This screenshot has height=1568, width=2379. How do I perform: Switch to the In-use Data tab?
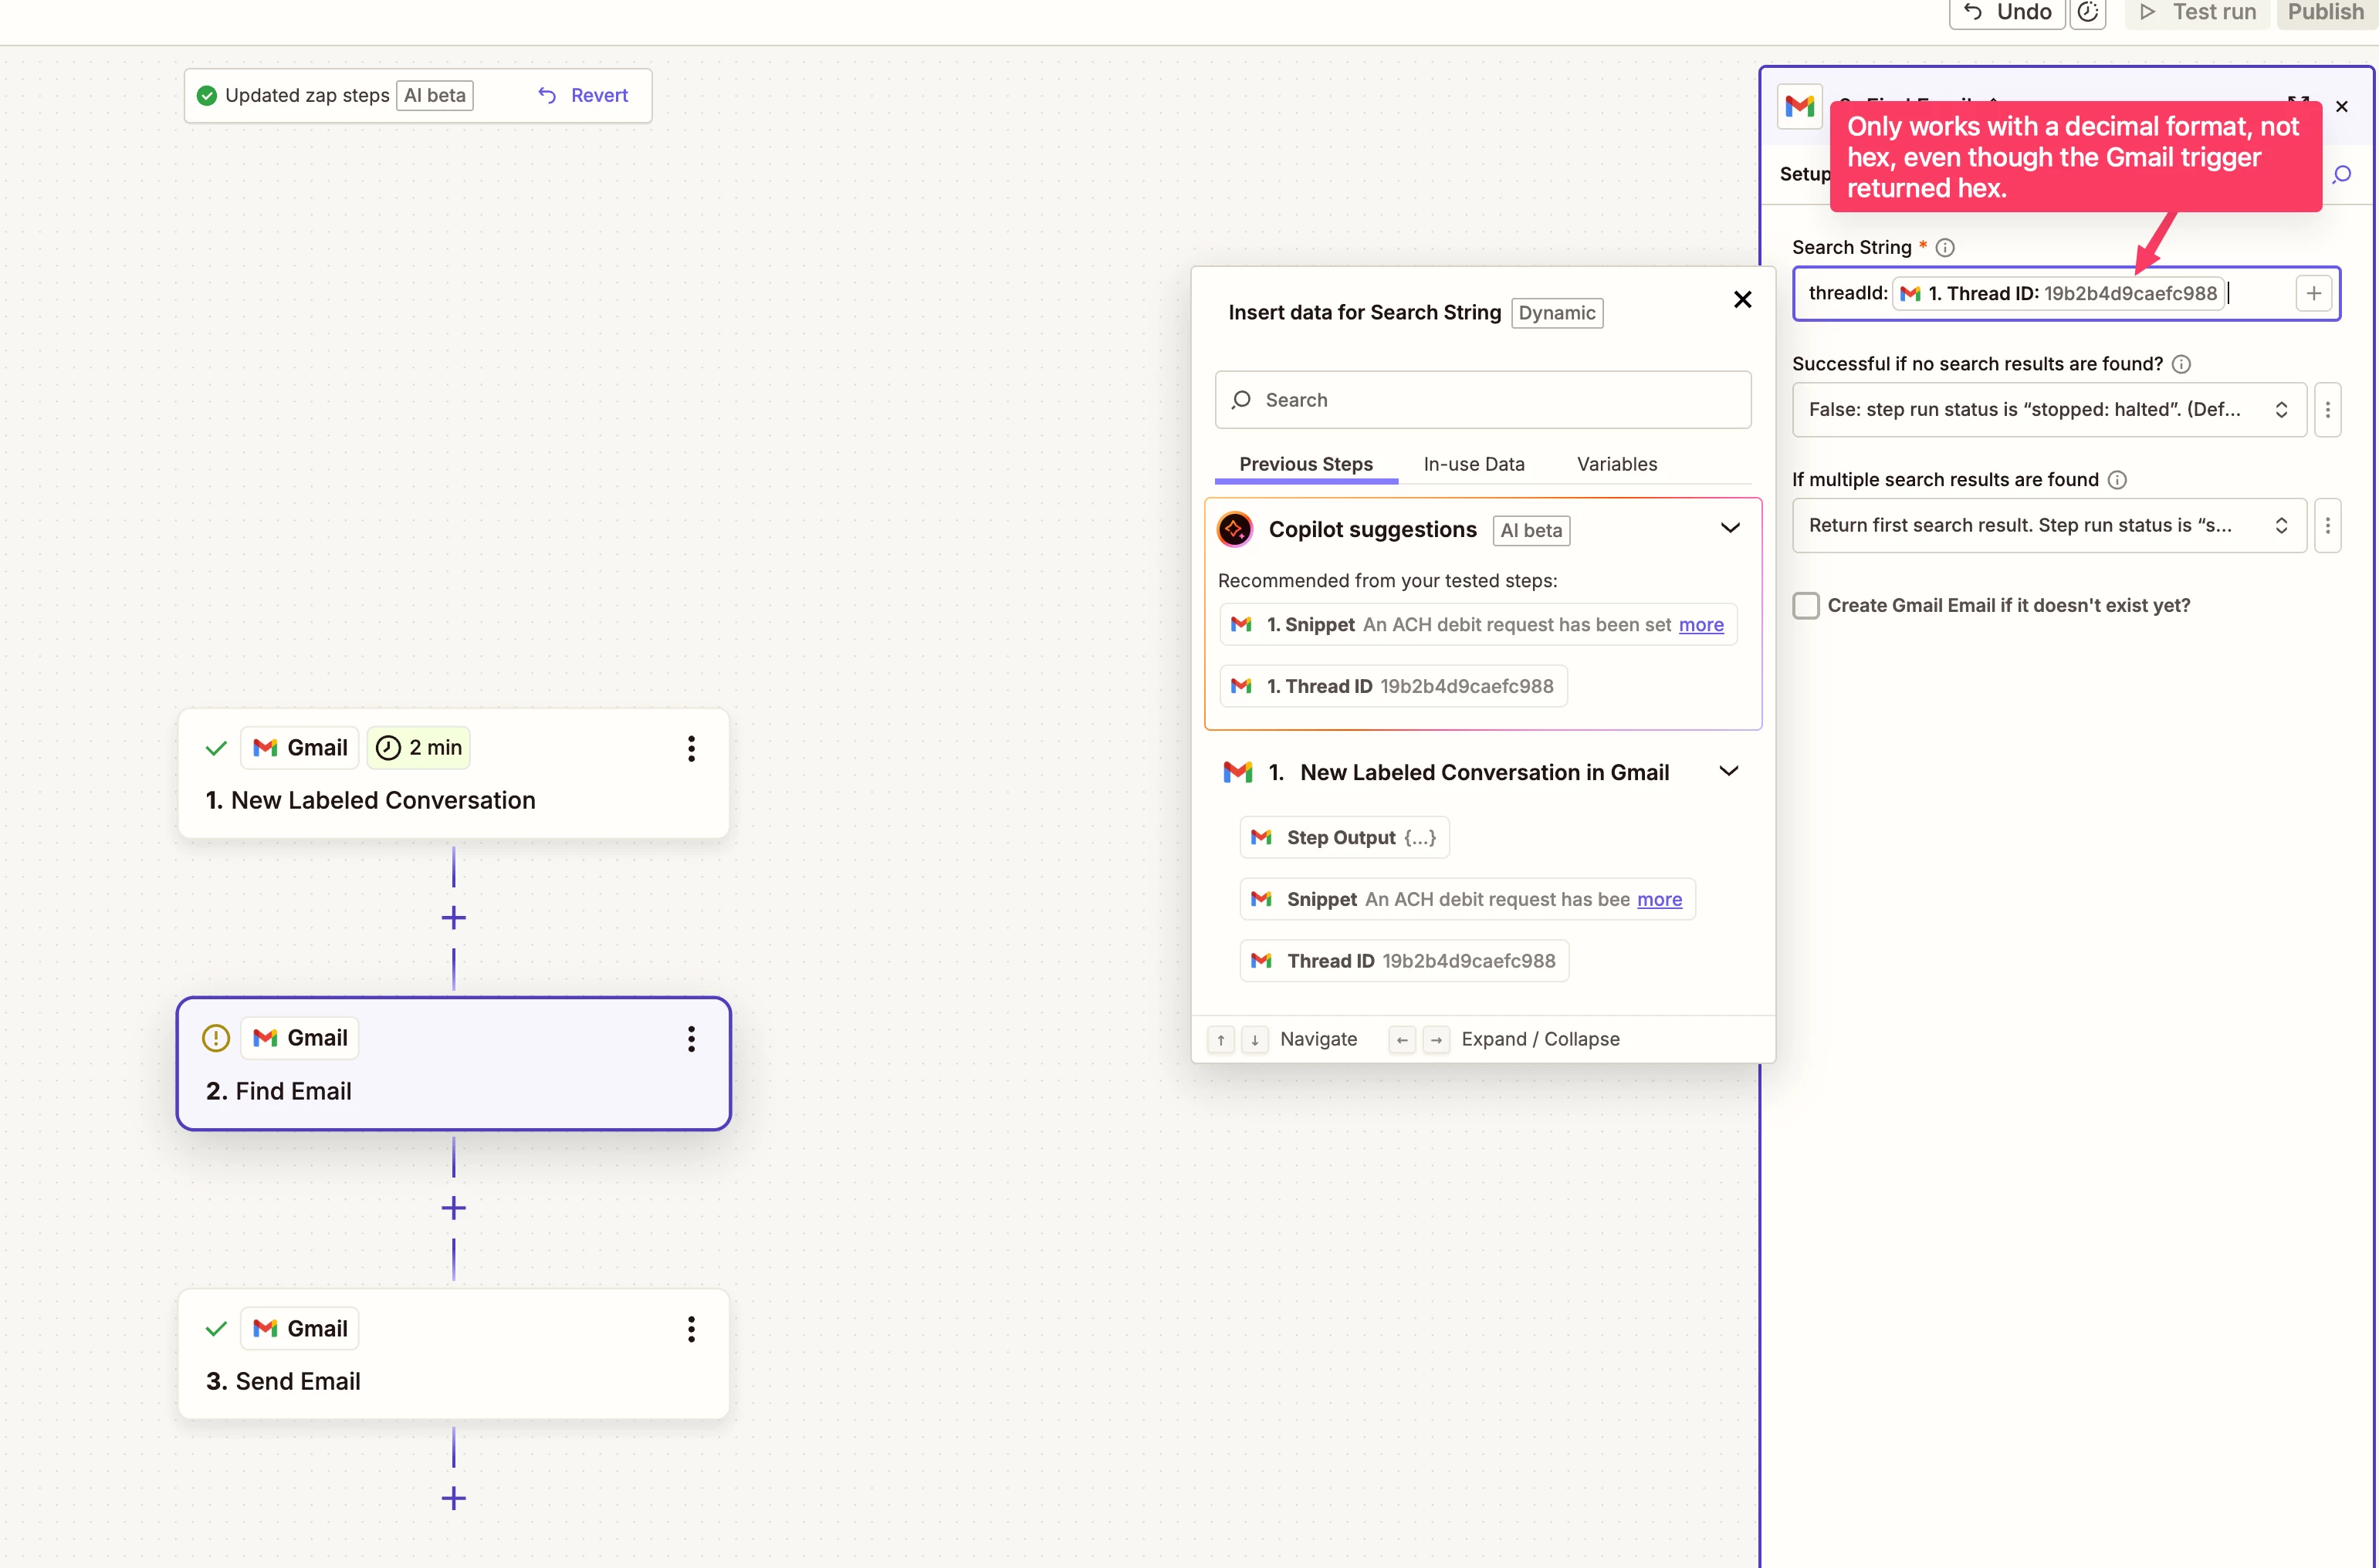click(x=1474, y=464)
